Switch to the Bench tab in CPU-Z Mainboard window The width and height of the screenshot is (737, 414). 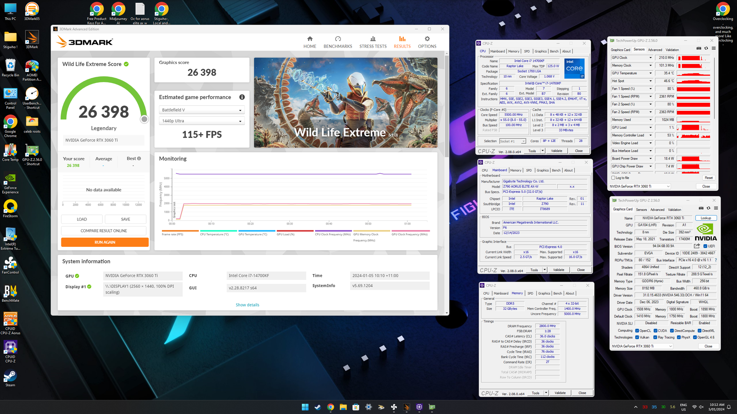coord(556,170)
